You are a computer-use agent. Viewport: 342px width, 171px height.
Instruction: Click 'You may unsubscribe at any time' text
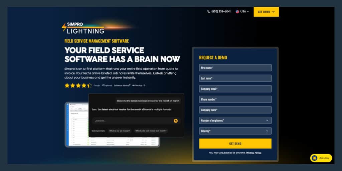[x=227, y=153]
